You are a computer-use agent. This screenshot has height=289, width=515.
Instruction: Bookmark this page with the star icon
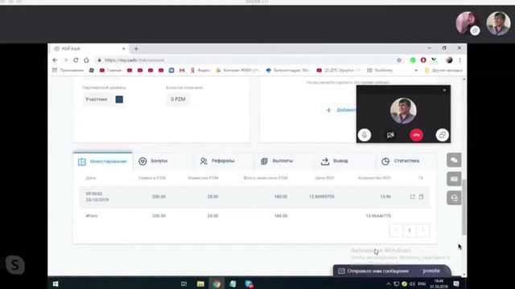point(399,60)
